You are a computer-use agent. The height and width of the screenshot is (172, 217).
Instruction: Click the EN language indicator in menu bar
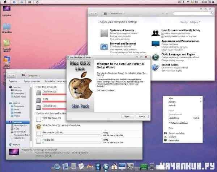point(179,2)
